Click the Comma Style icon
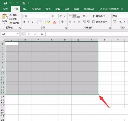Viewport: 128px width, 121px height. pyautogui.click(x=125, y=22)
